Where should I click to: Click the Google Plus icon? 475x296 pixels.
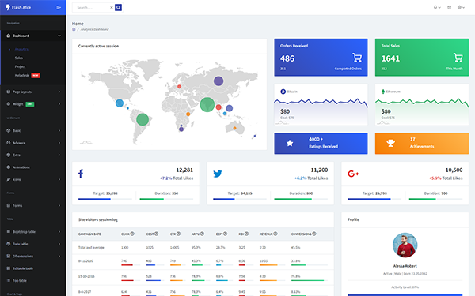pos(353,174)
